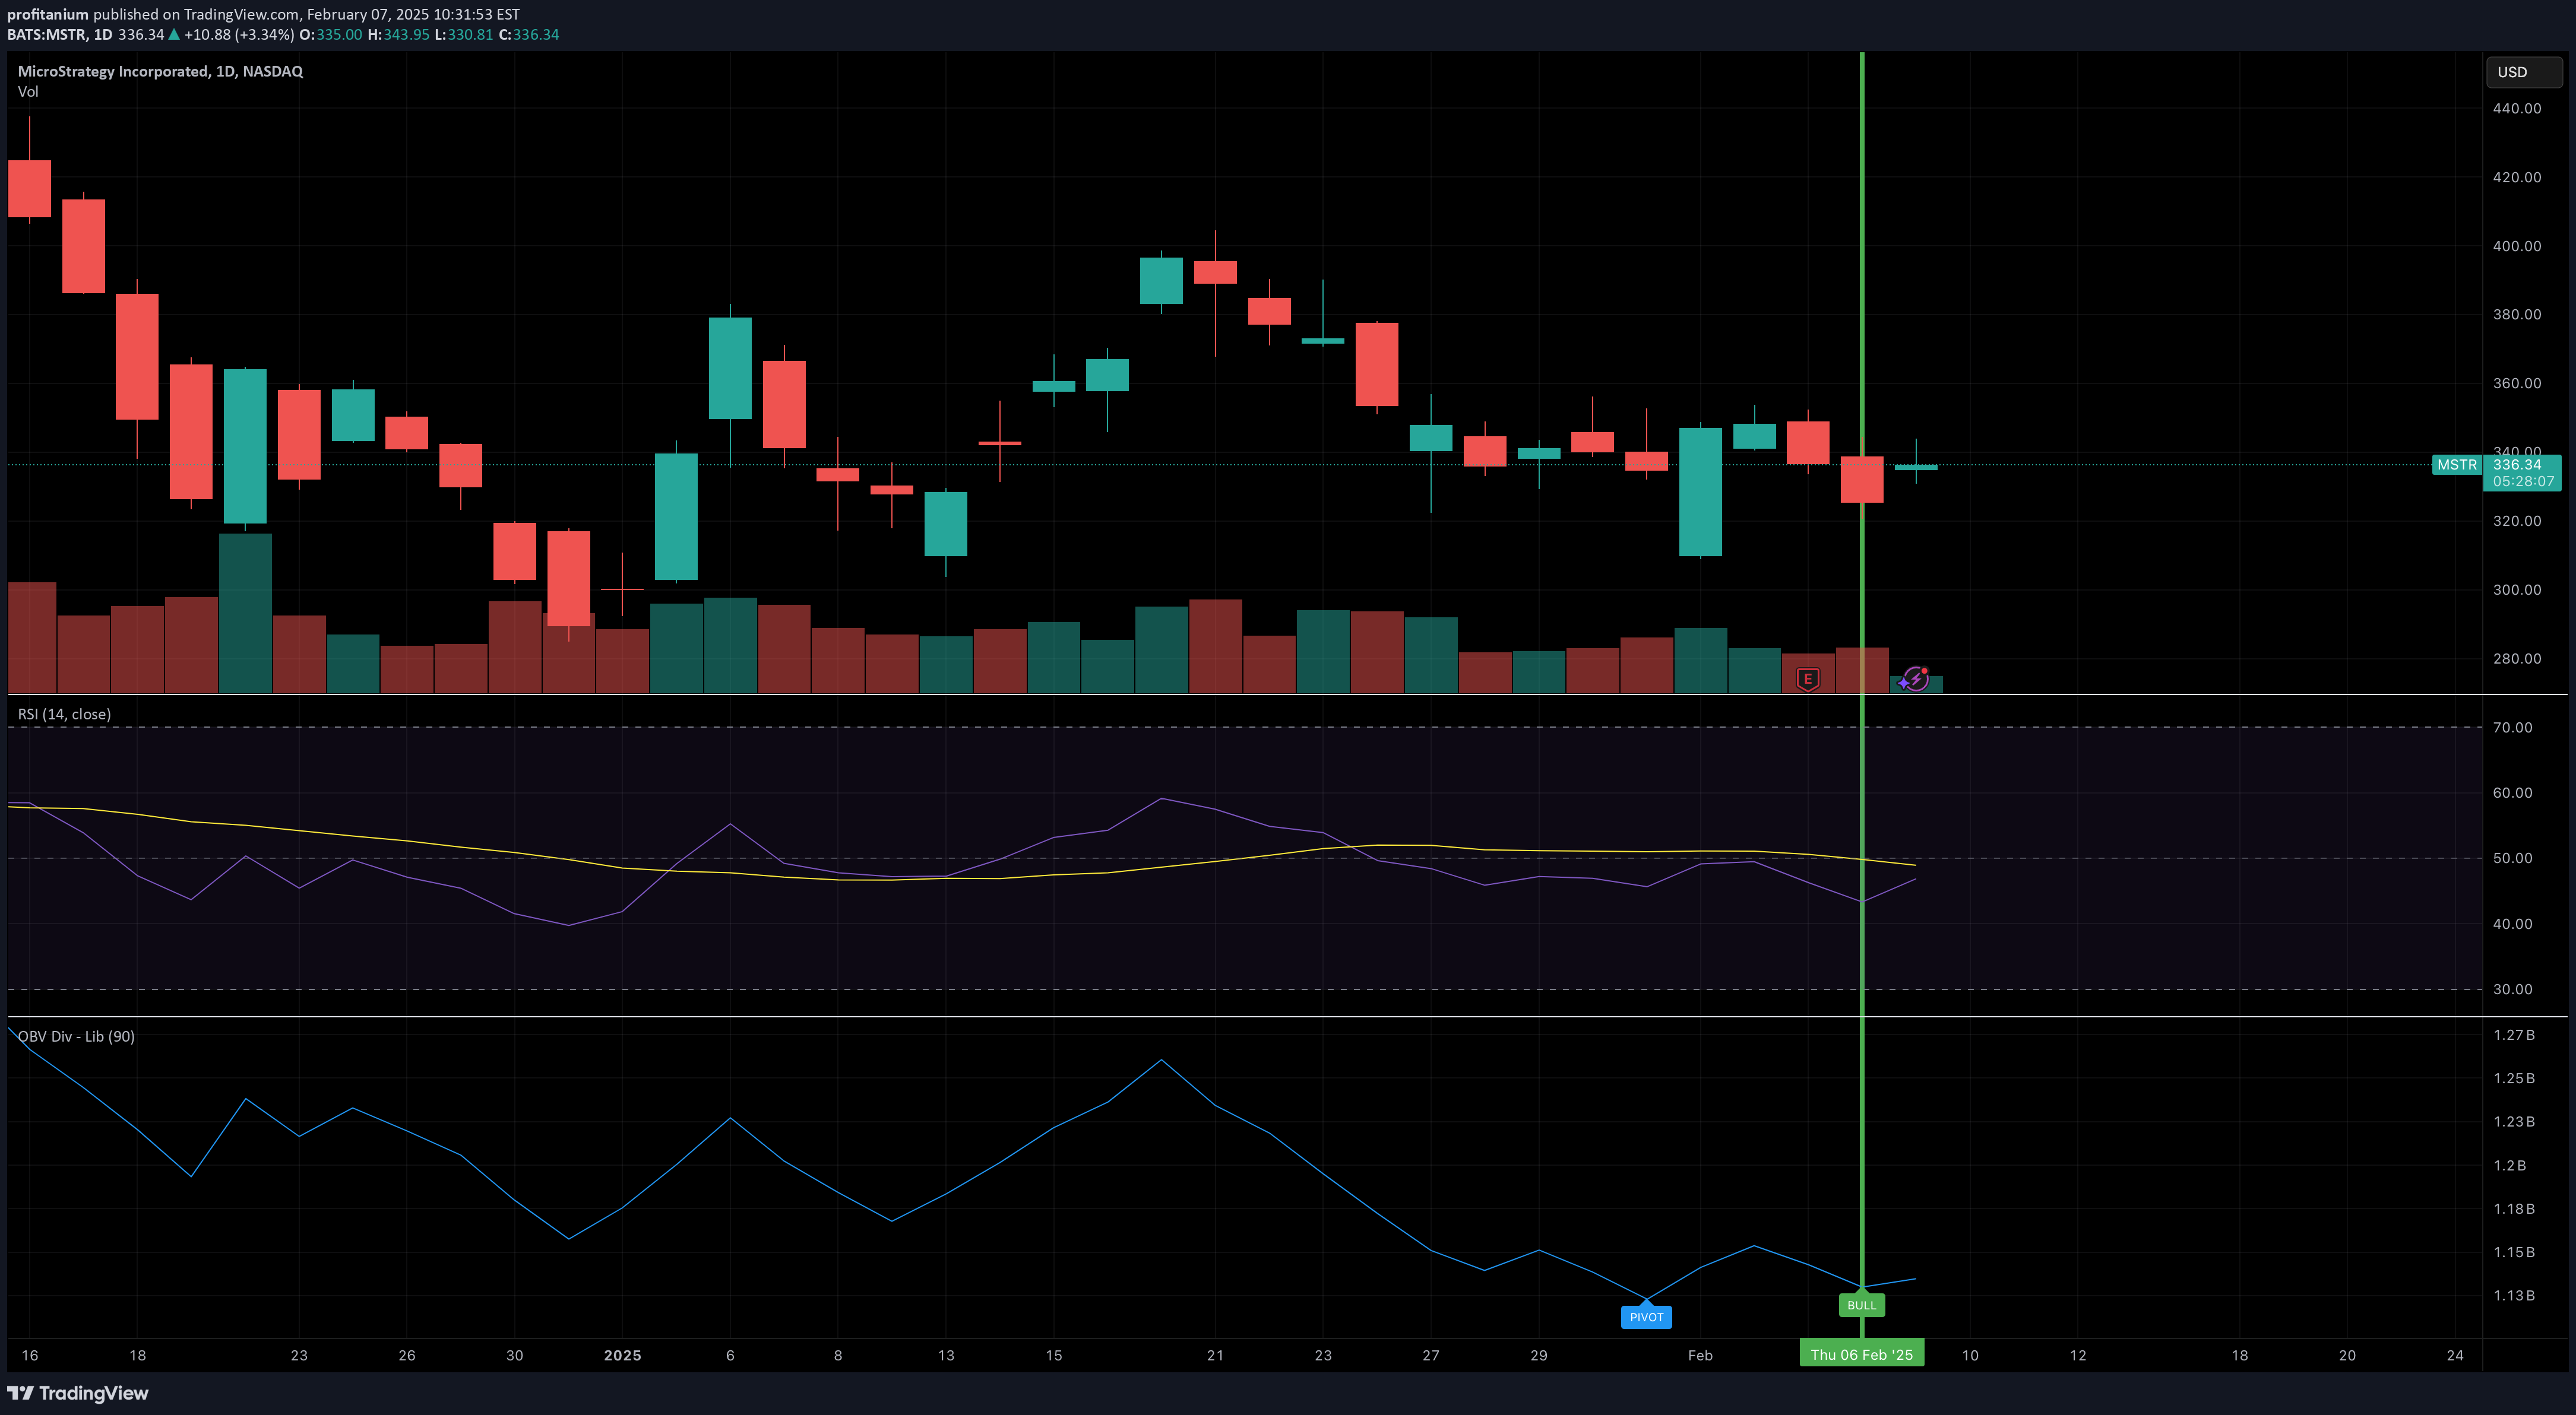Screen dimensions: 2576x1415
Task: Click the Vol indicator label
Action: click(x=28, y=92)
